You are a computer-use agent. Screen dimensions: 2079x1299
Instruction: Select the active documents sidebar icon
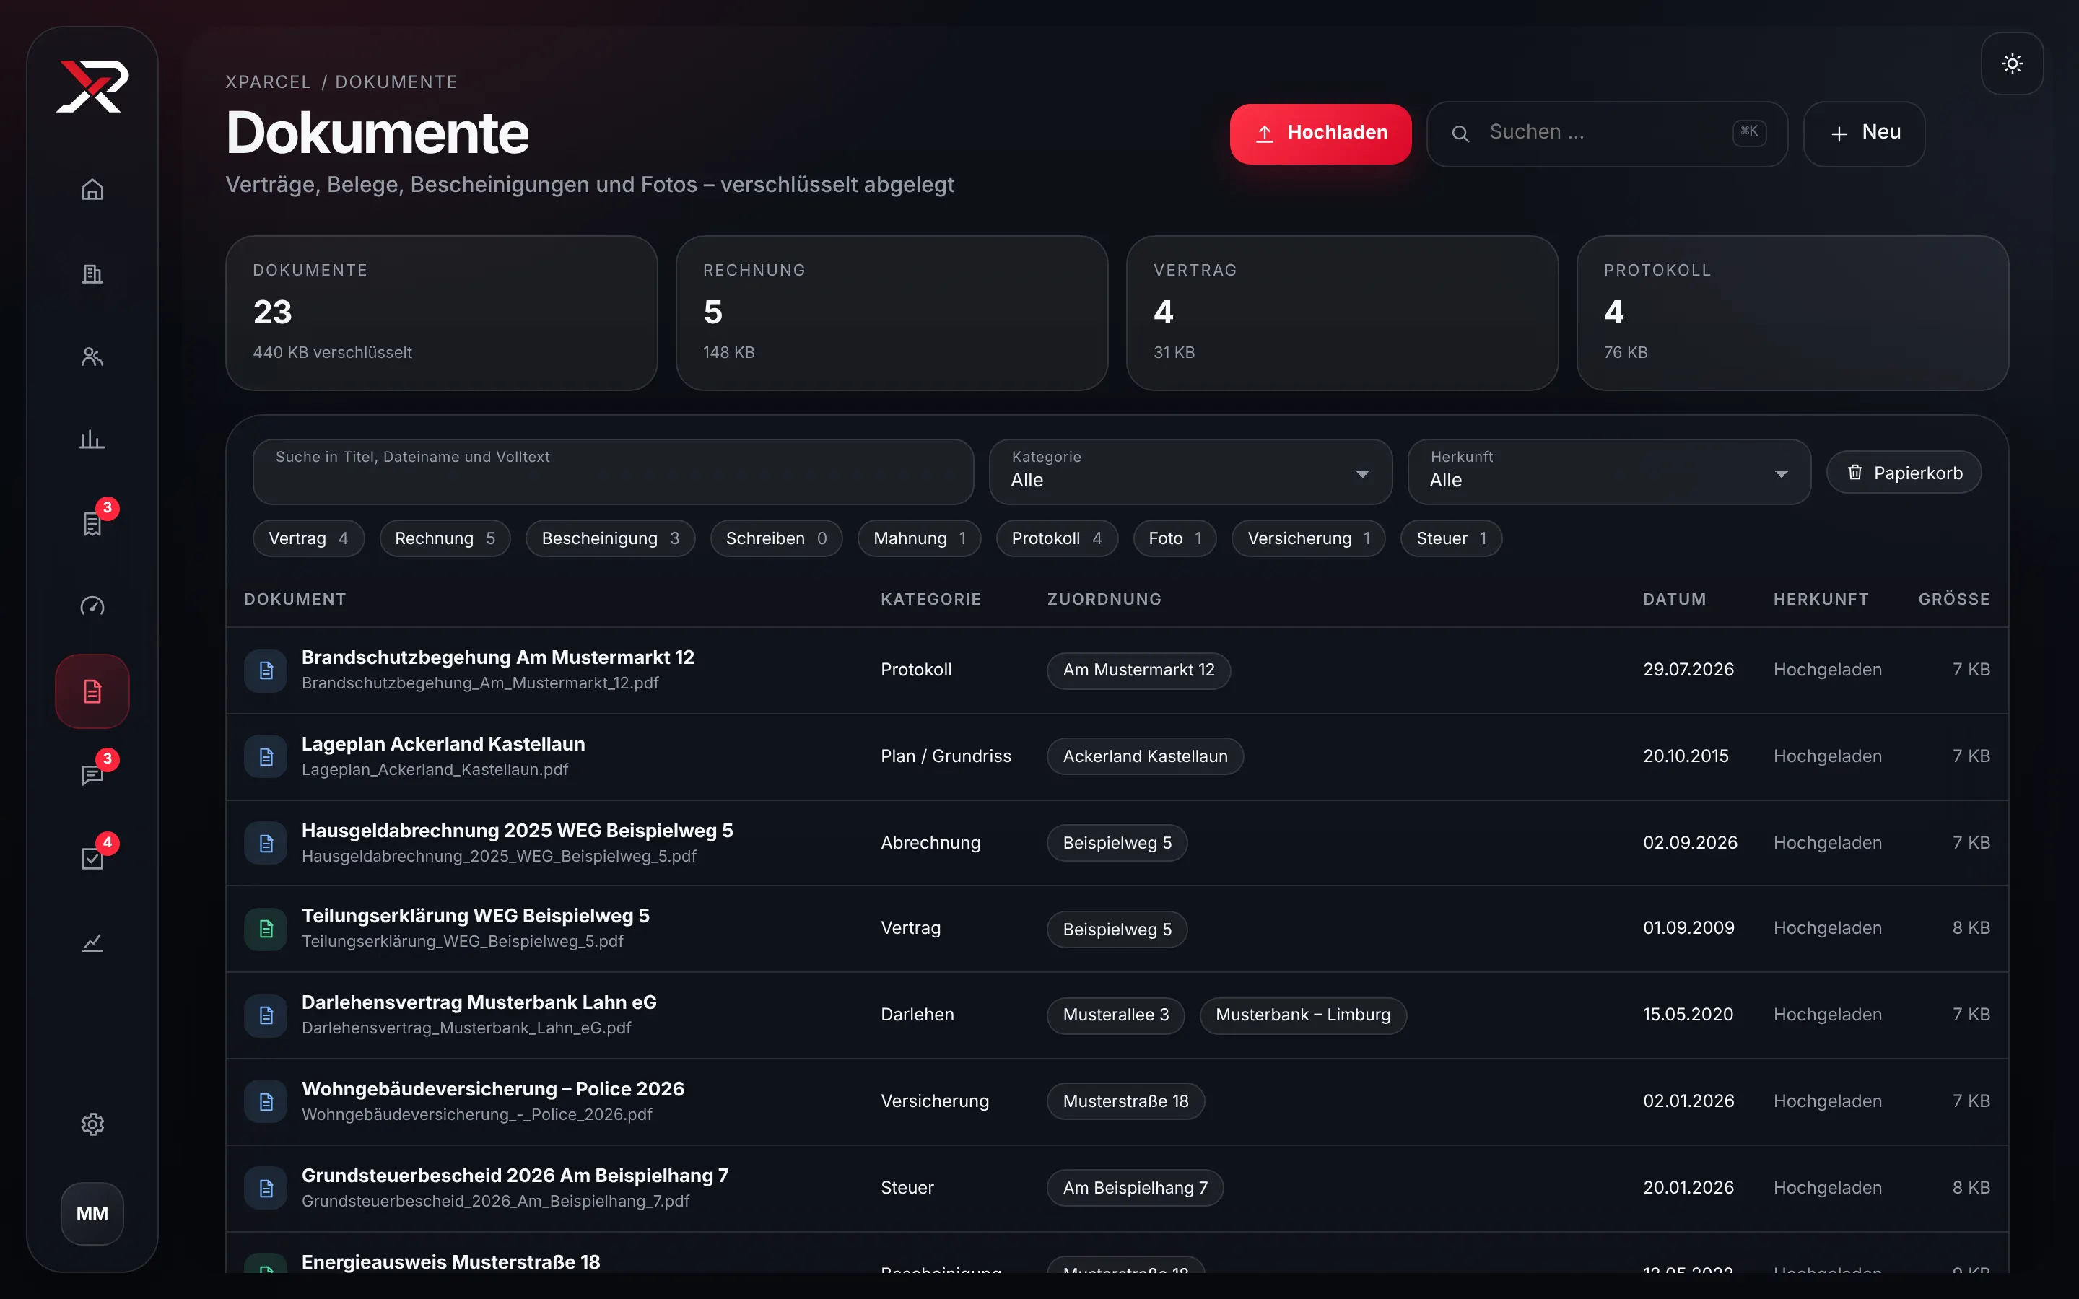[92, 691]
